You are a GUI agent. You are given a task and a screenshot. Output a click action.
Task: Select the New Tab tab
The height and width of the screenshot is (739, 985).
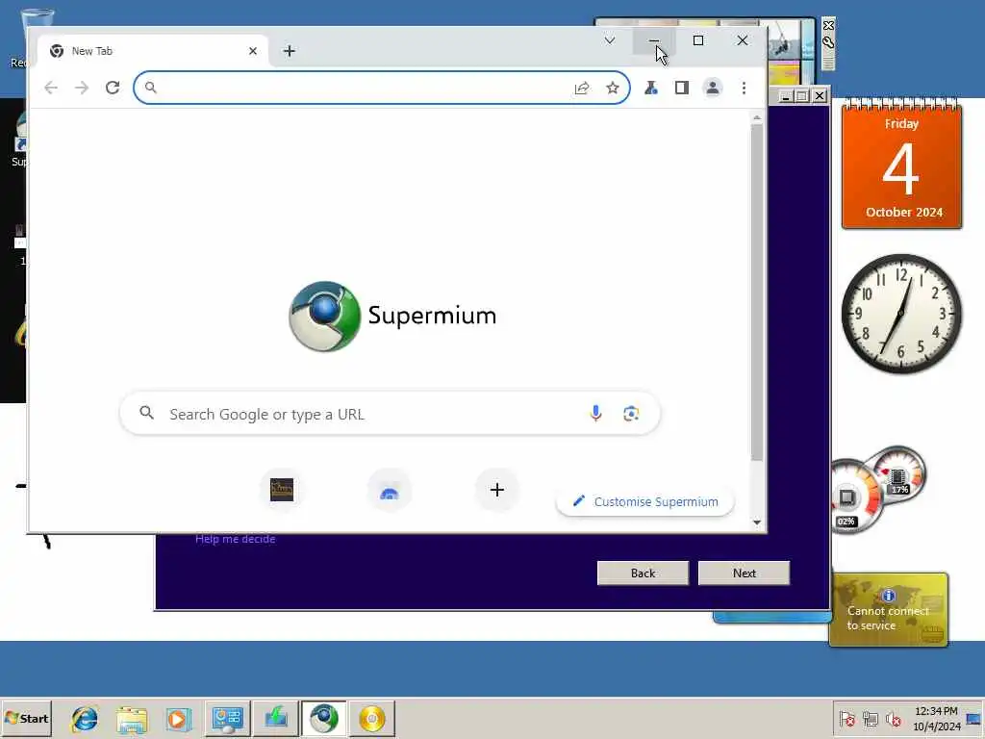153,51
